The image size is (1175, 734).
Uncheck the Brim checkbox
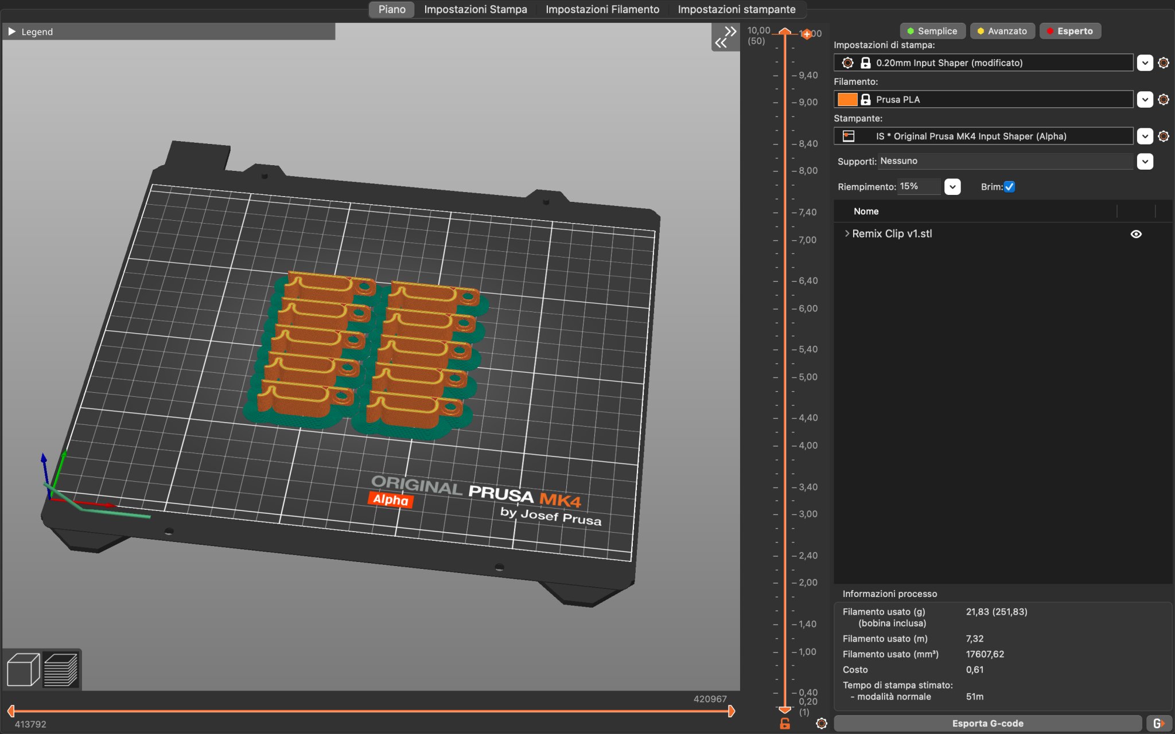[x=1009, y=187]
